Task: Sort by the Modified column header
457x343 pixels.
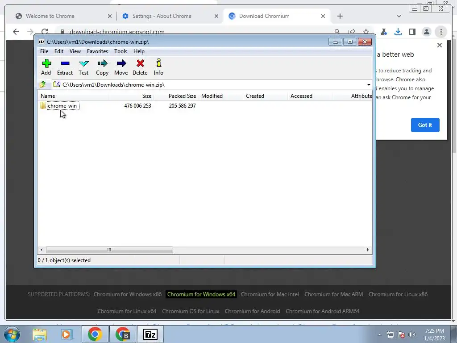Action: click(220, 96)
